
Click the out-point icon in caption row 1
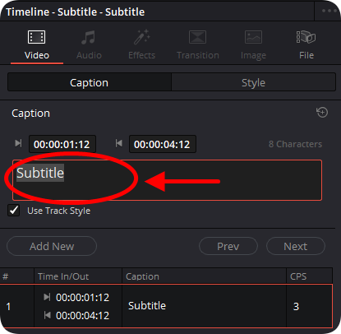(x=47, y=315)
